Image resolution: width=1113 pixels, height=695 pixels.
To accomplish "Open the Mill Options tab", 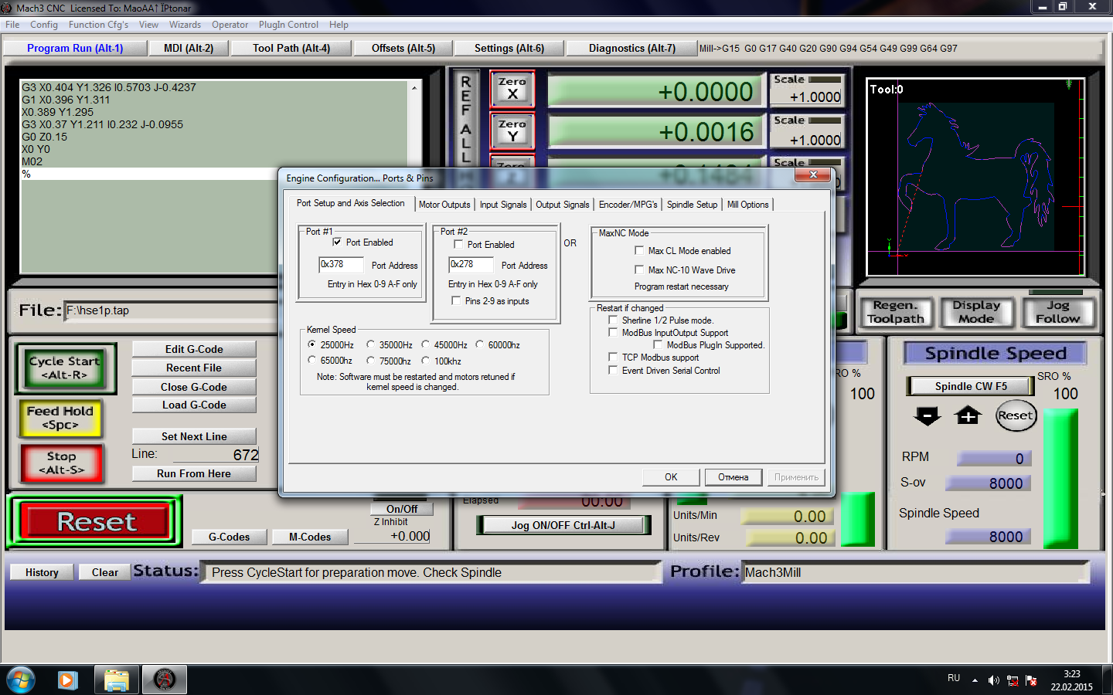I will click(747, 205).
